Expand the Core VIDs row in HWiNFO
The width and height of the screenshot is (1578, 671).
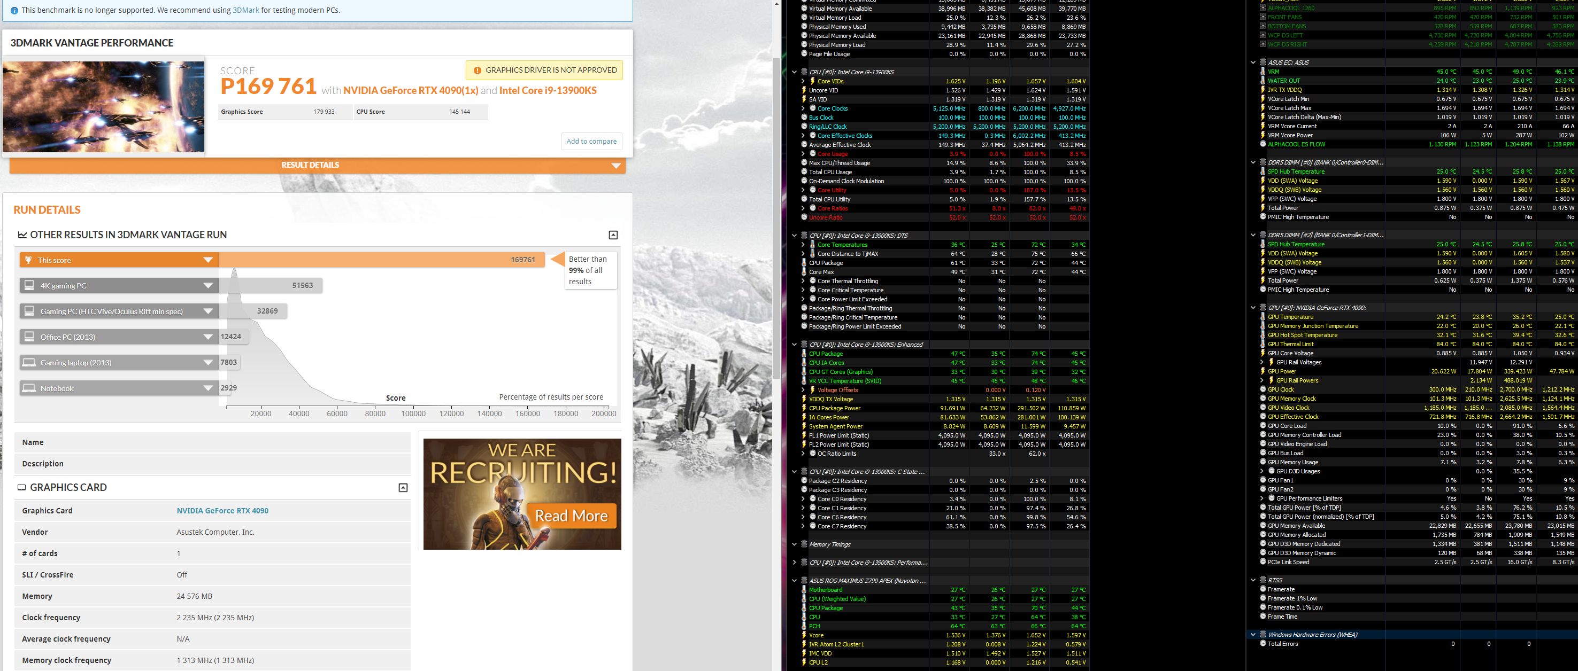pos(803,81)
